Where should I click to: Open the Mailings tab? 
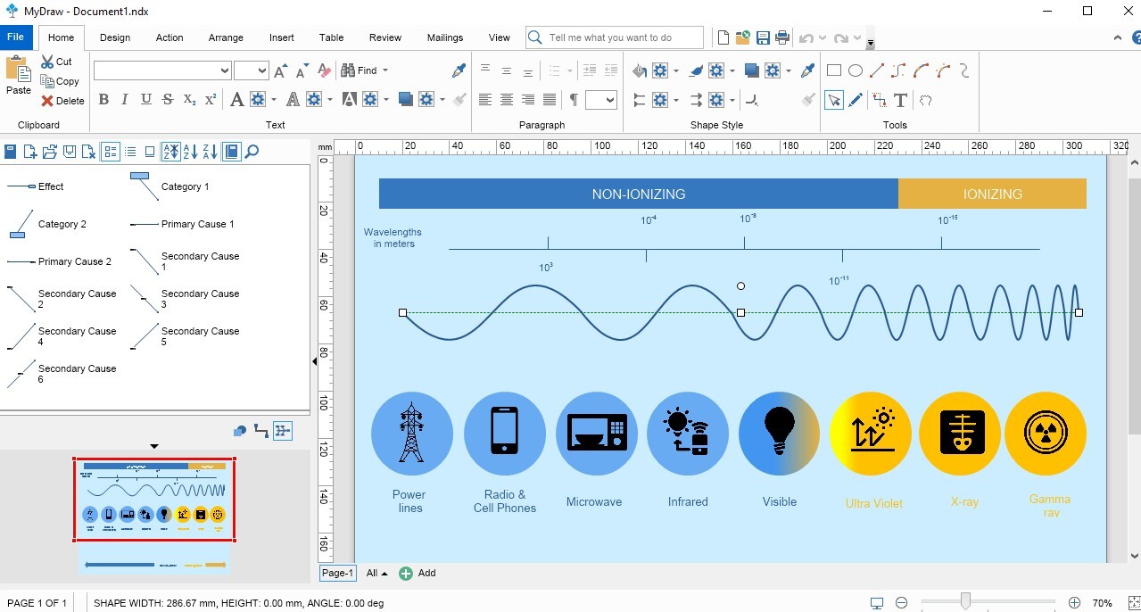445,37
